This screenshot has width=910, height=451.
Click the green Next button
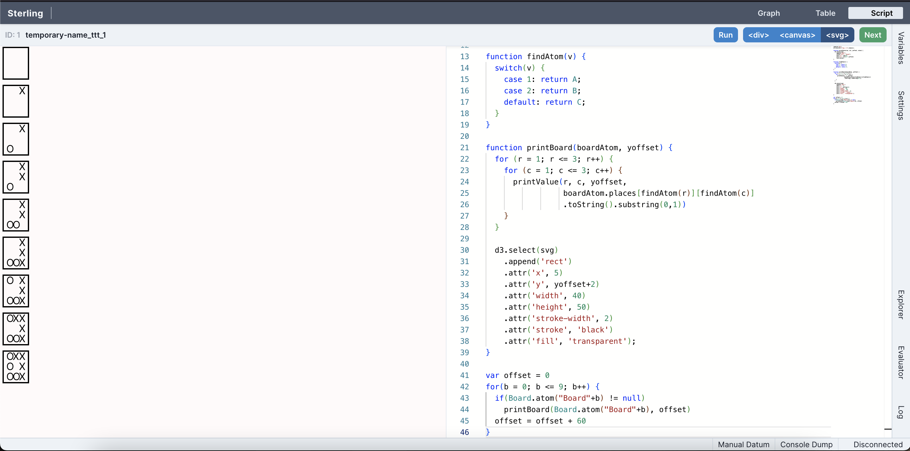coord(872,35)
